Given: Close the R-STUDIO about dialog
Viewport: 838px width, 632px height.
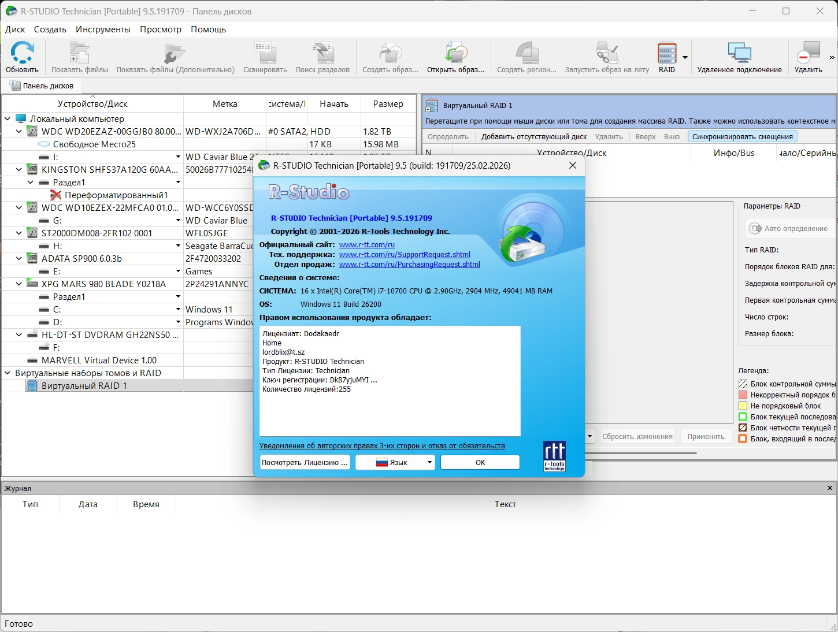Looking at the screenshot, I should tap(573, 165).
